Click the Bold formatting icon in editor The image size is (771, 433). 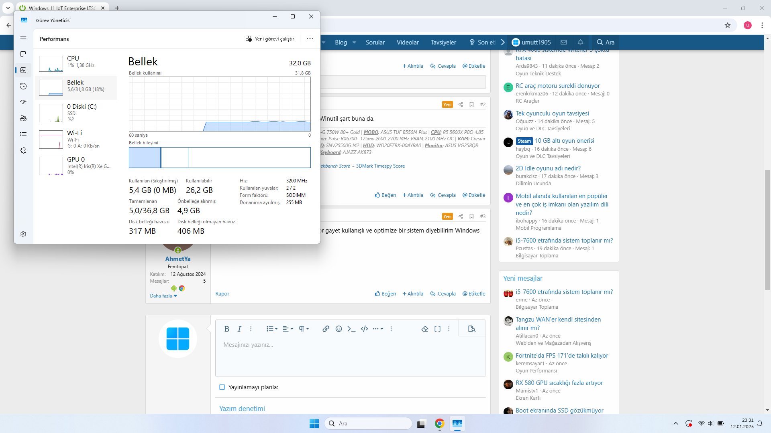coord(226,329)
